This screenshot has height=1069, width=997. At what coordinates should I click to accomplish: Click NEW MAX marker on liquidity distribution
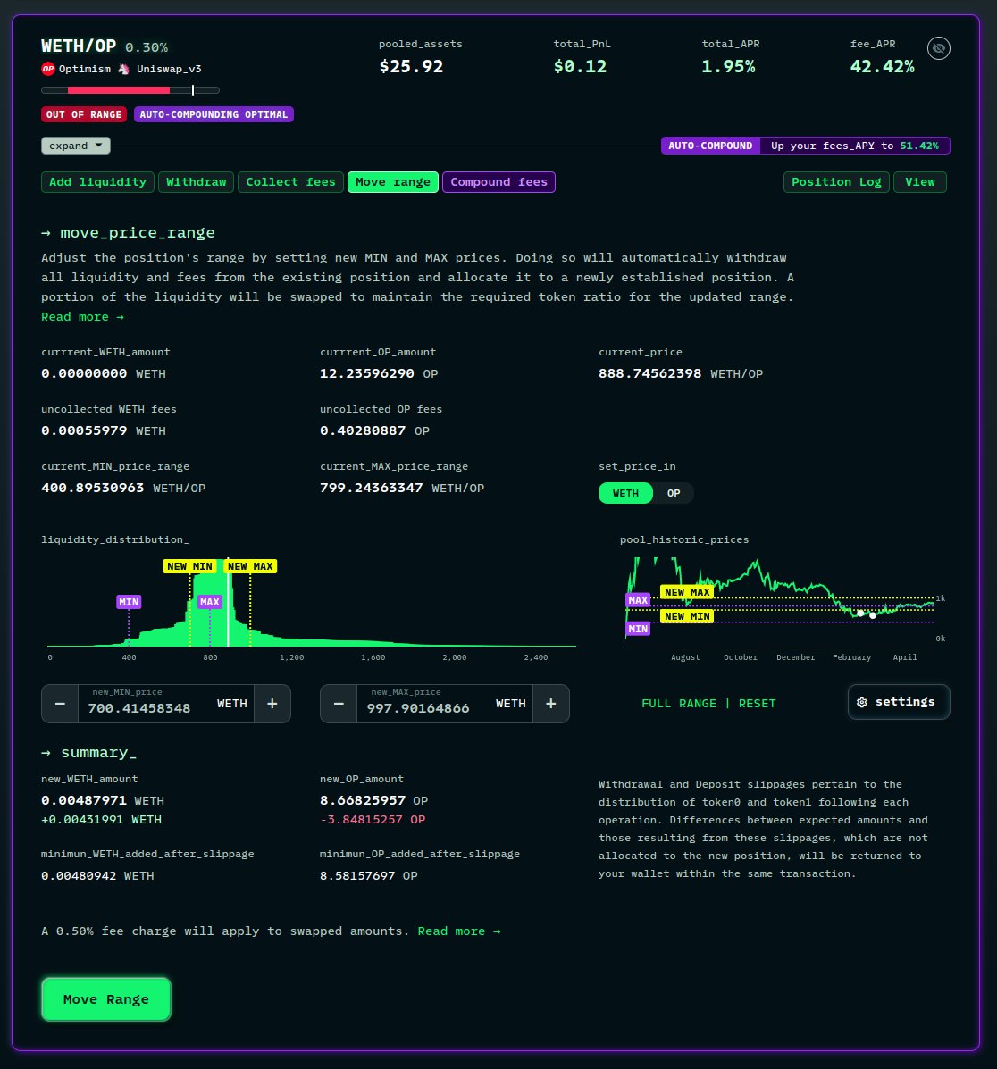pyautogui.click(x=250, y=566)
